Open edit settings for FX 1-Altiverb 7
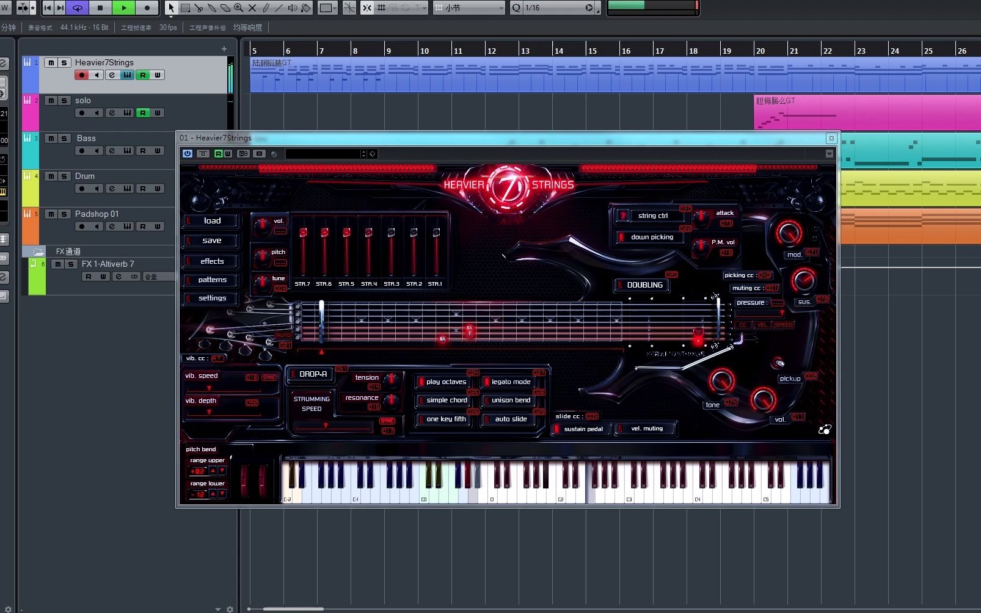Image resolution: width=981 pixels, height=613 pixels. point(119,277)
